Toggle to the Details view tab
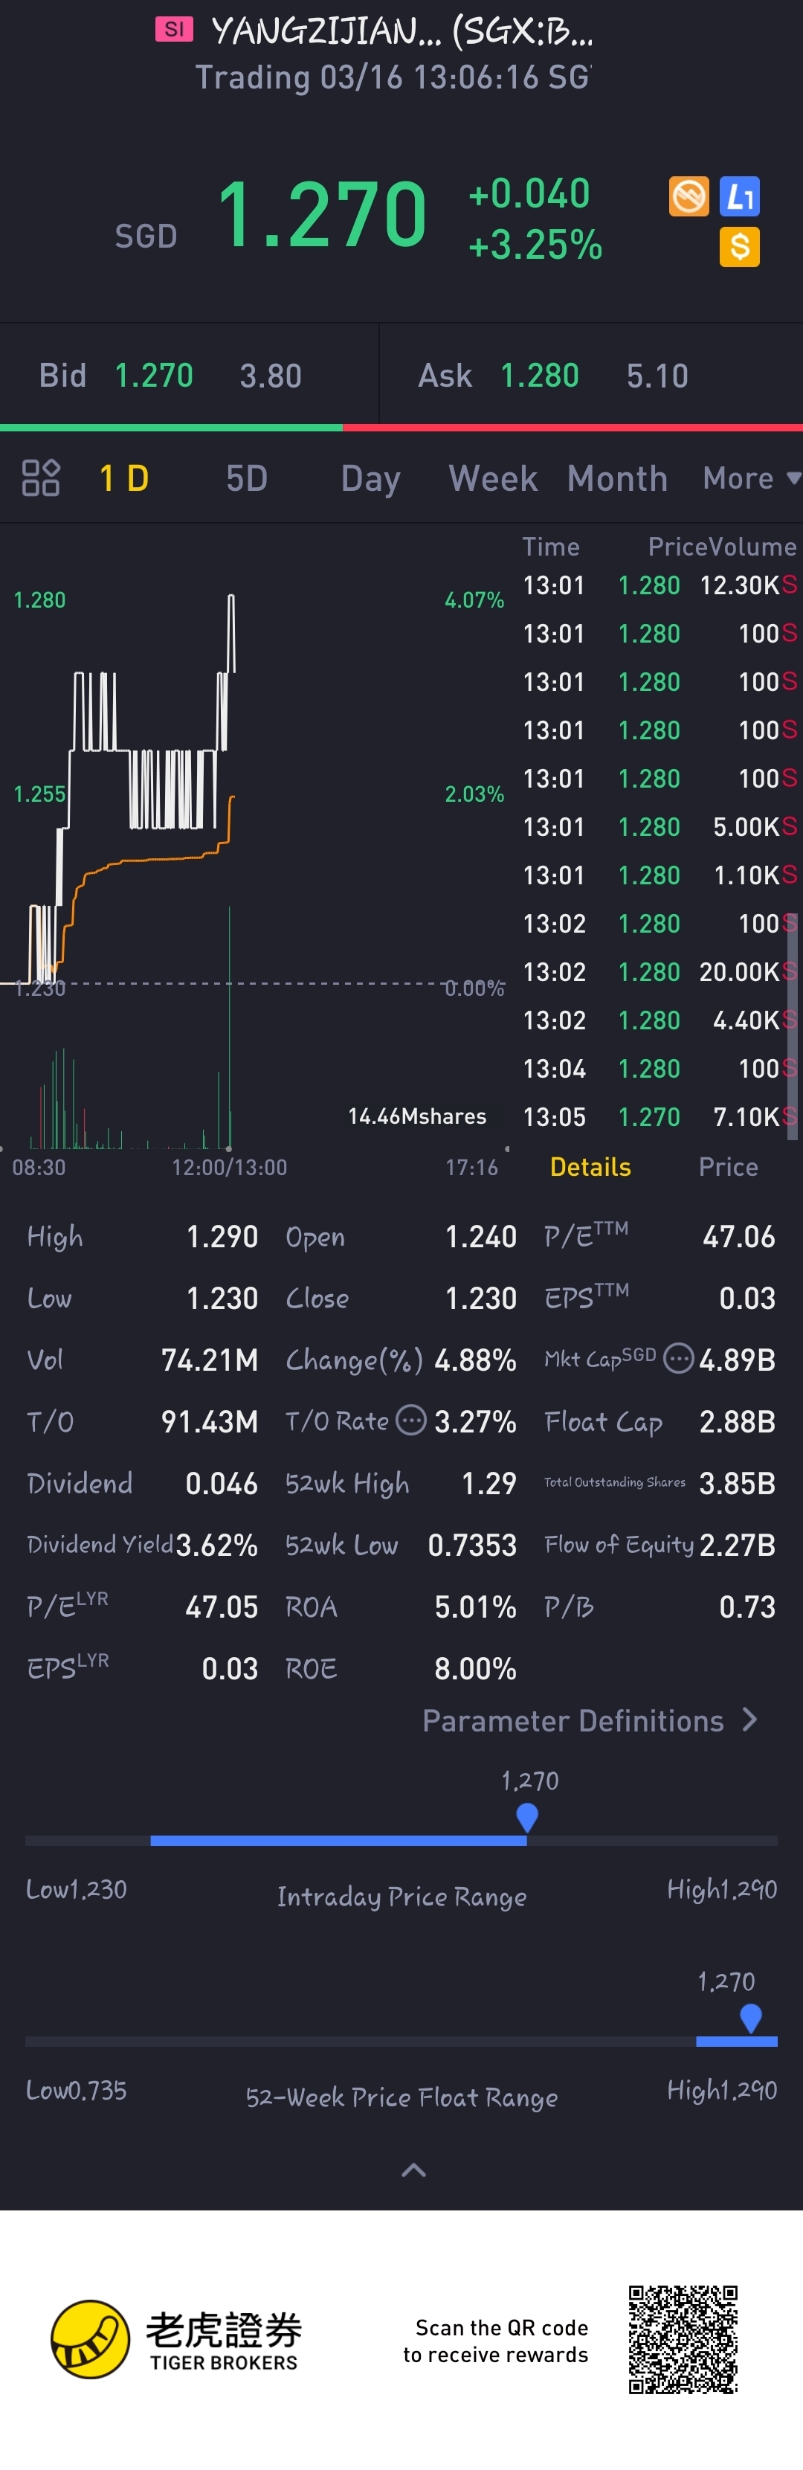Image resolution: width=803 pixels, height=2470 pixels. click(x=590, y=1167)
